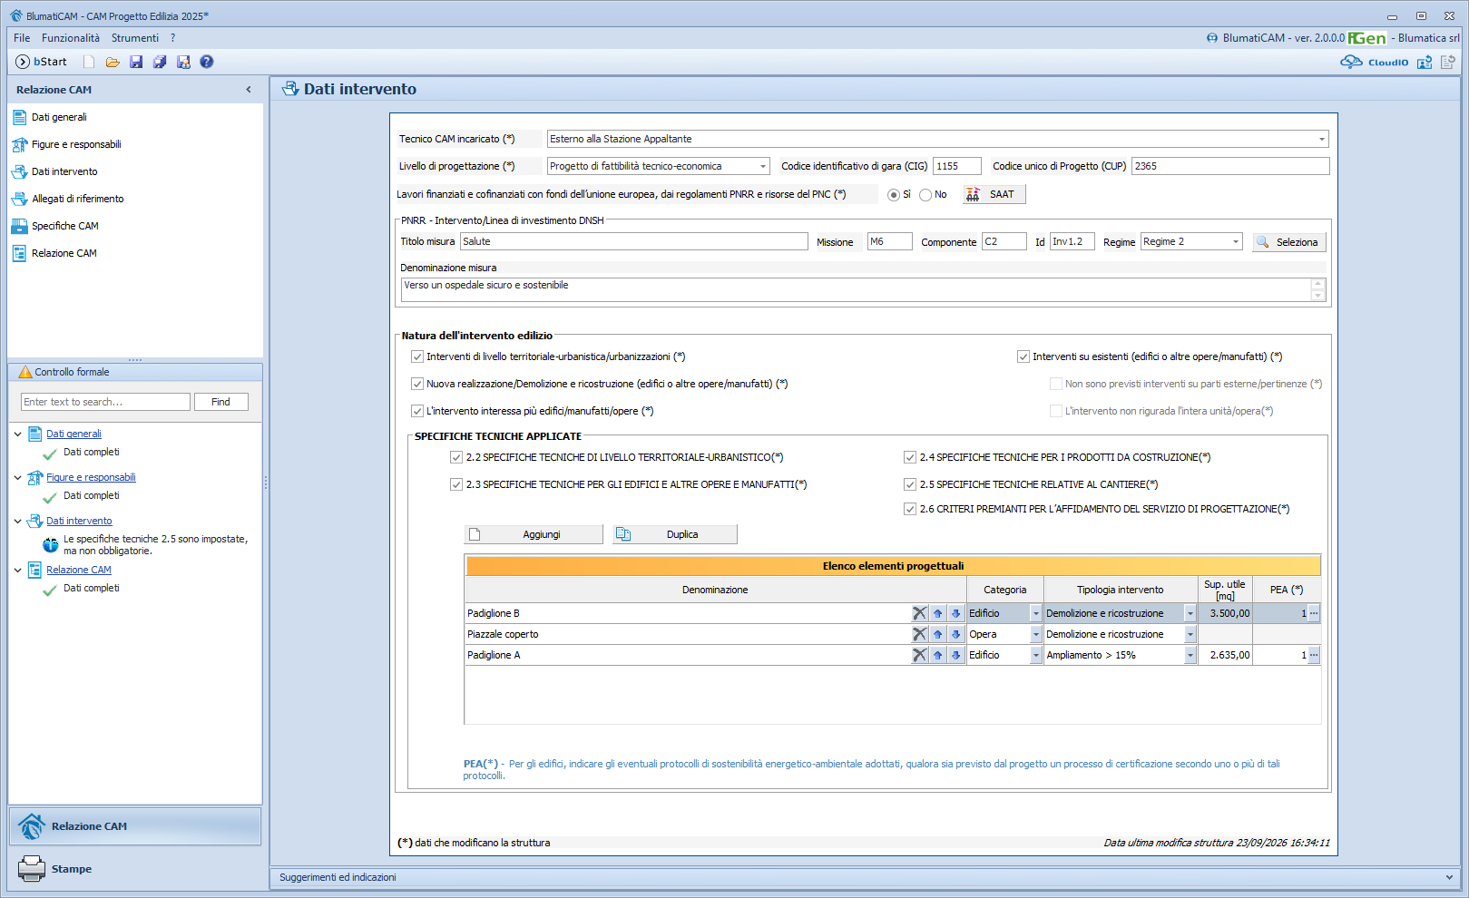The height and width of the screenshot is (898, 1469).
Task: Click the open folder toolbar icon
Action: [113, 62]
